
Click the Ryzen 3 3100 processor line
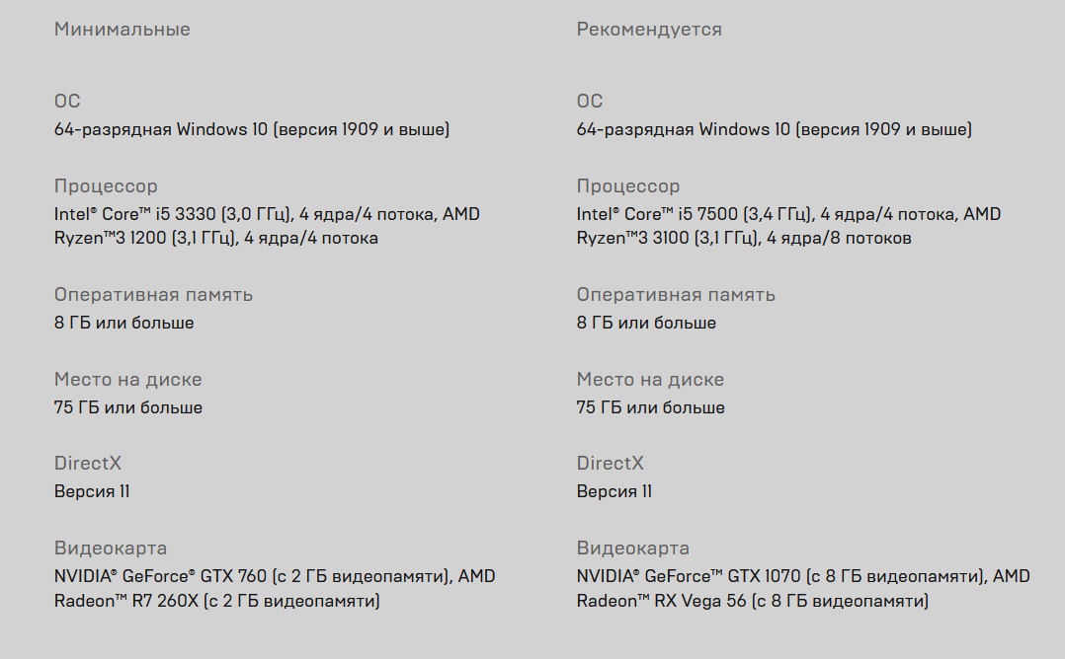[744, 238]
